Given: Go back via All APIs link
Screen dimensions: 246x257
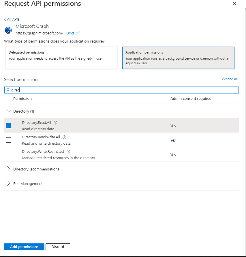Looking at the screenshot, I should click(x=12, y=19).
